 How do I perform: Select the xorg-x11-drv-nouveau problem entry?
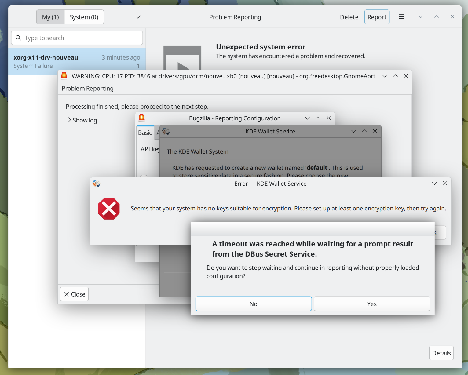point(77,61)
